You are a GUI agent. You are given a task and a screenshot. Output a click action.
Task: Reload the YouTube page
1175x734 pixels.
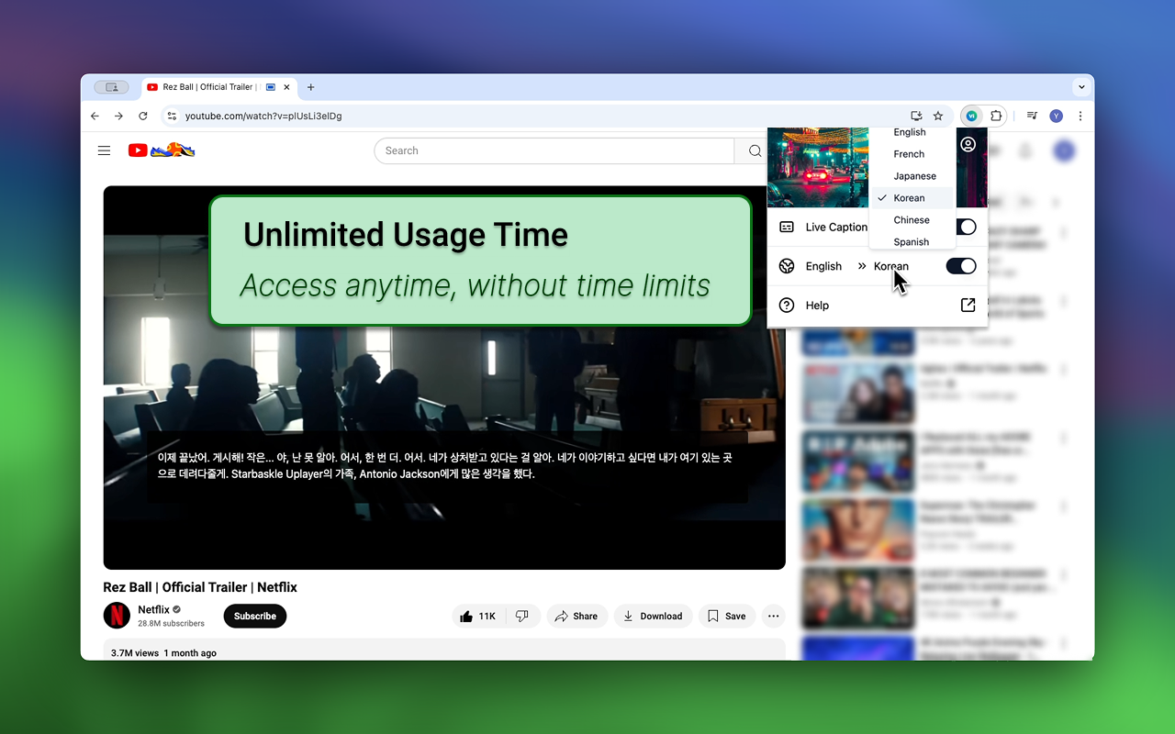[x=143, y=117]
